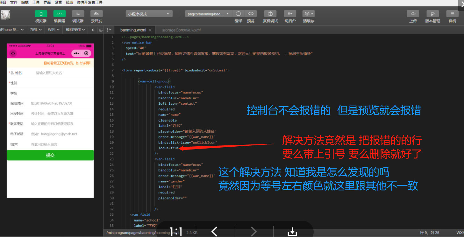Click the 1:1 actual size viewer button
Screen dimensions: 464x237
coord(176,232)
